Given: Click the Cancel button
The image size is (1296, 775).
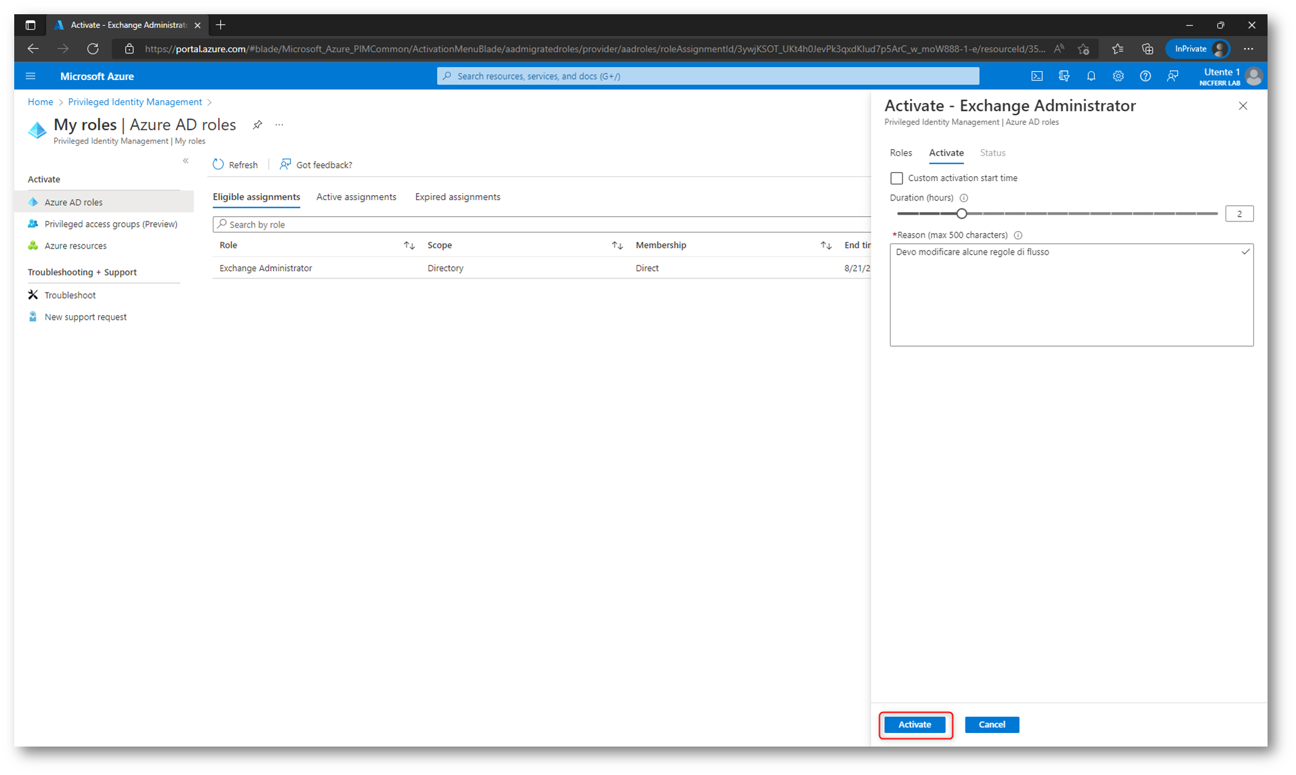Looking at the screenshot, I should (x=992, y=724).
